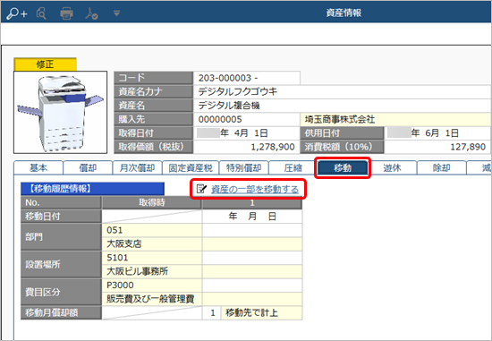Click the 資産名カナ field デジタルフクゴウキ

(342, 91)
